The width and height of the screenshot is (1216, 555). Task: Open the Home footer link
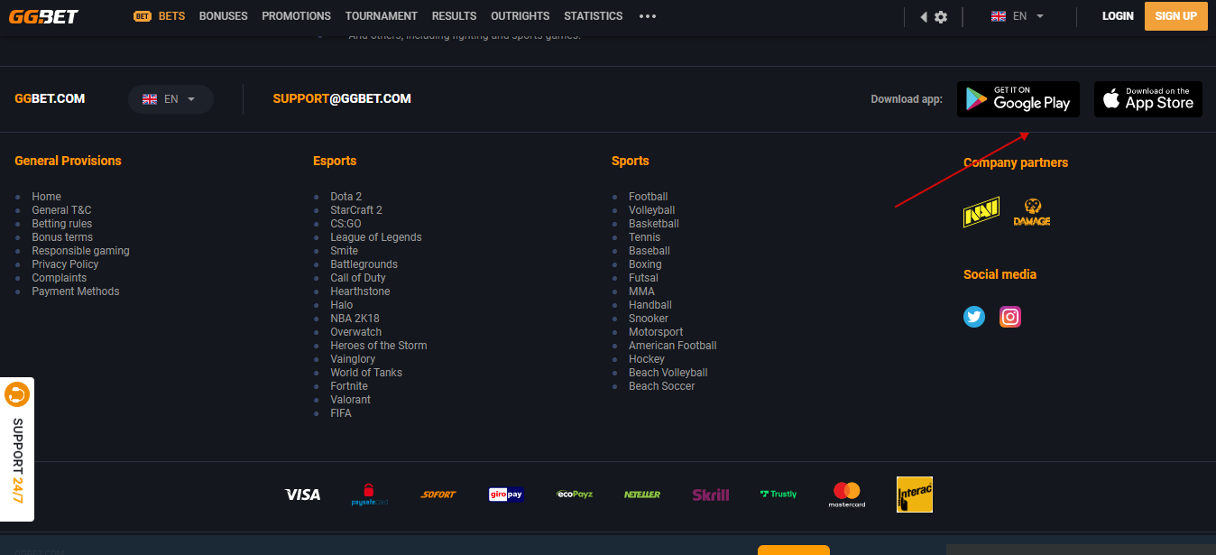[47, 197]
